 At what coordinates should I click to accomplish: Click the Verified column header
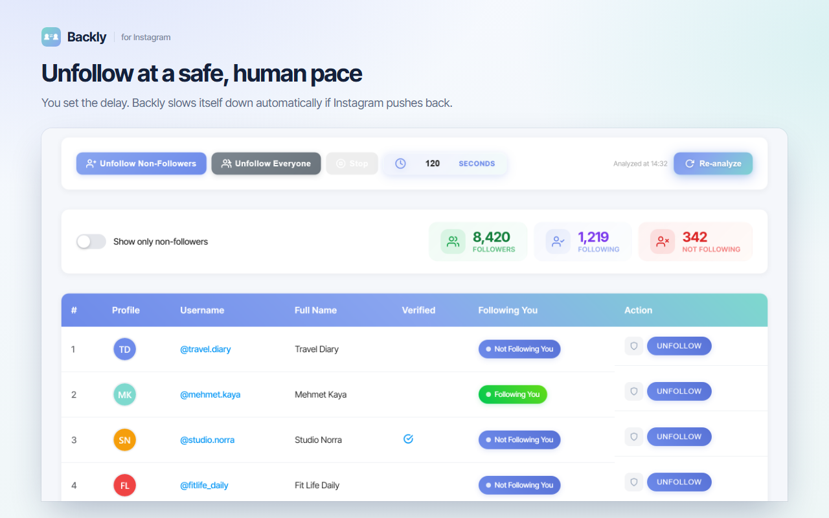point(418,310)
